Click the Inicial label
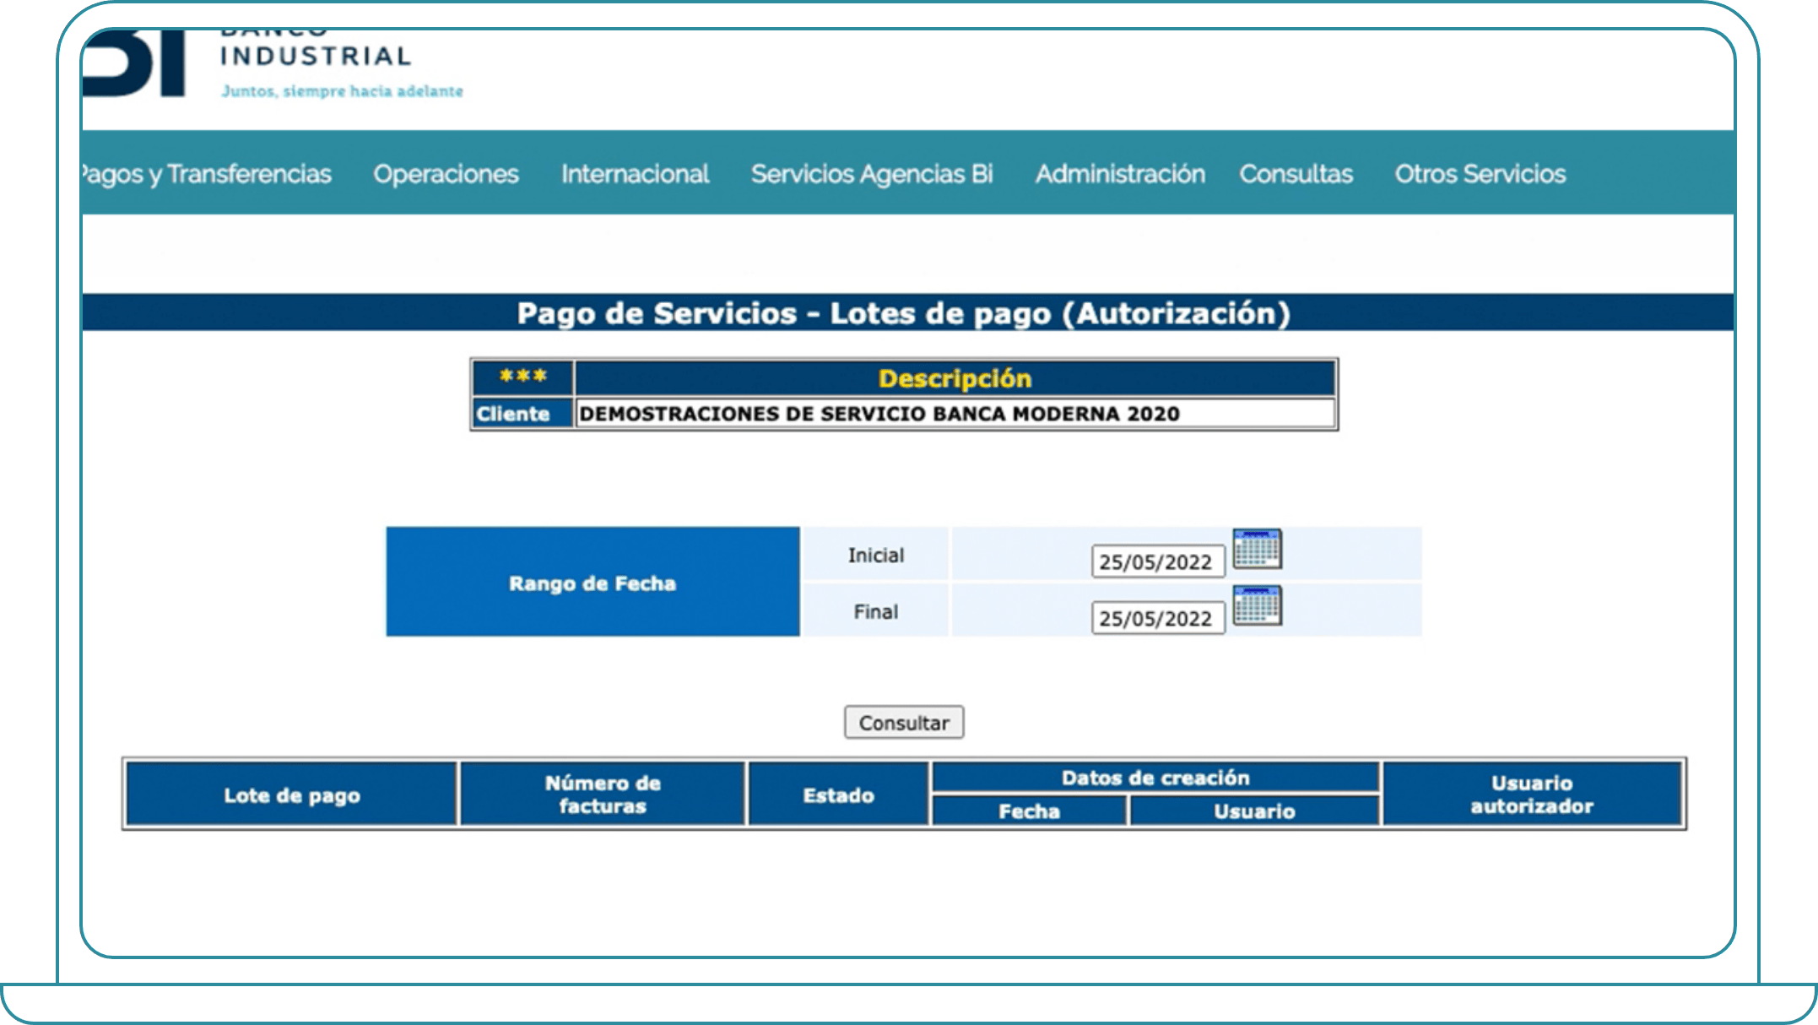 pos(875,555)
